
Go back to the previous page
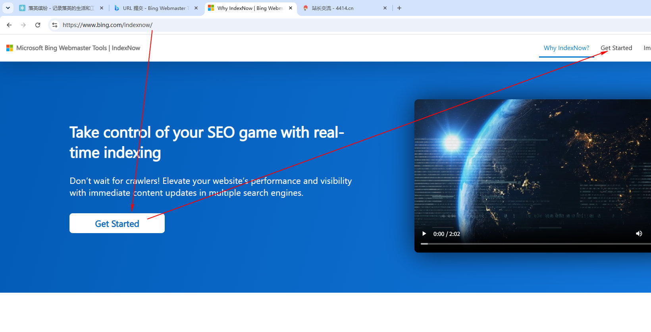[x=9, y=25]
